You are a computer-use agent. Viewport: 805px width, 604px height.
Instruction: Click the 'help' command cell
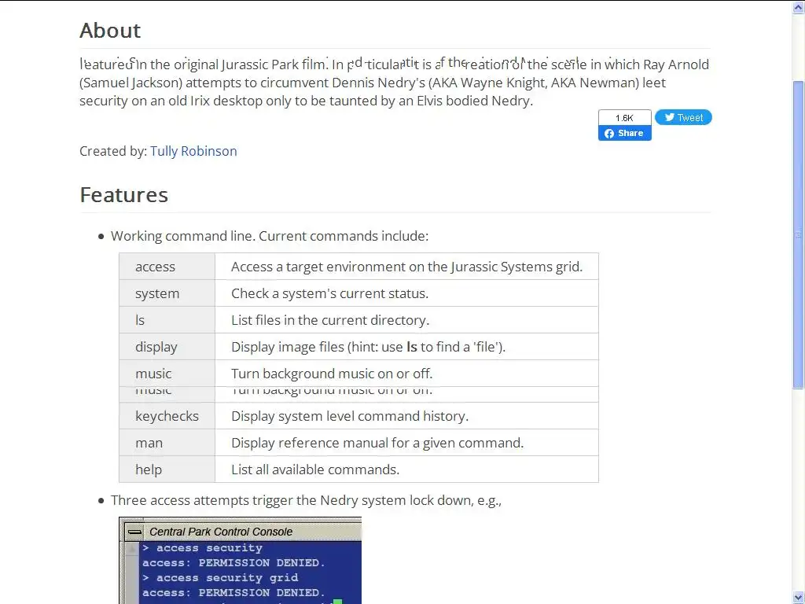(167, 470)
